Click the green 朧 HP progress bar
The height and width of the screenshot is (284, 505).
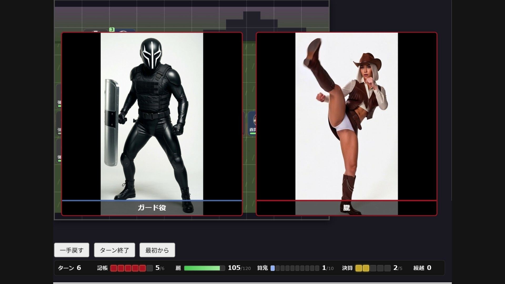pyautogui.click(x=204, y=268)
